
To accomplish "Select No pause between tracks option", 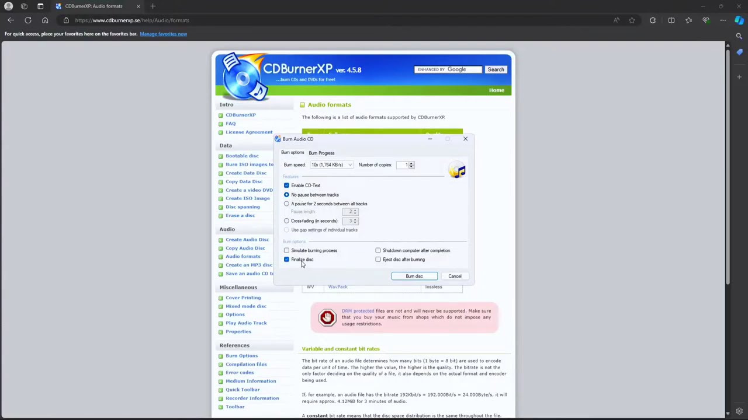I will coord(286,195).
